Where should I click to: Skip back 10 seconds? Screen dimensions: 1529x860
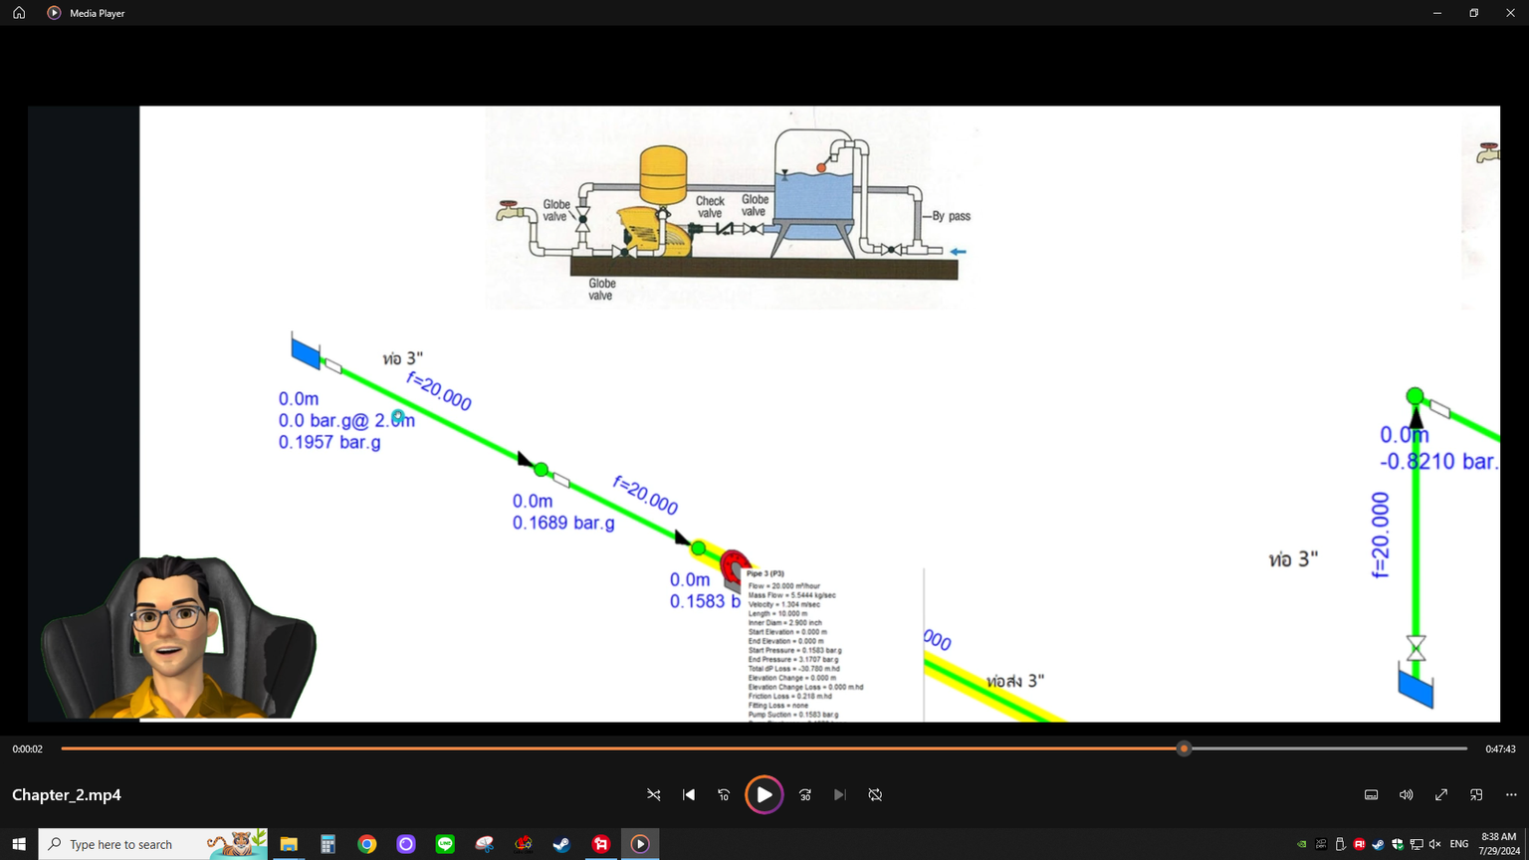click(x=724, y=794)
